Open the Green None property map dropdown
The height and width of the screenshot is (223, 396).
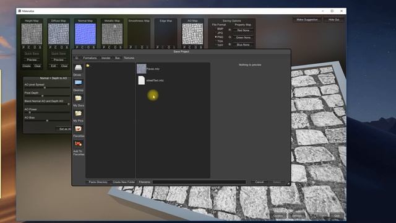pyautogui.click(x=243, y=37)
